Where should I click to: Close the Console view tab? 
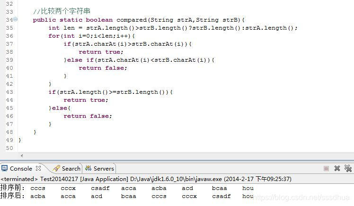[39, 168]
